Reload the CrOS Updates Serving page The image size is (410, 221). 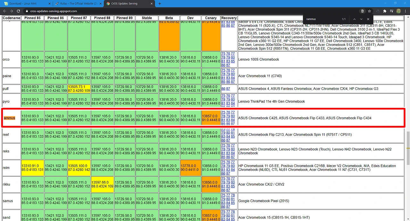[x=18, y=11]
